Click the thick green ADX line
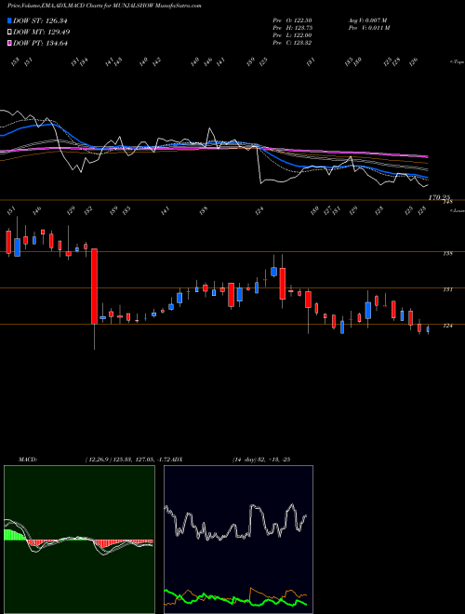 click(x=235, y=598)
